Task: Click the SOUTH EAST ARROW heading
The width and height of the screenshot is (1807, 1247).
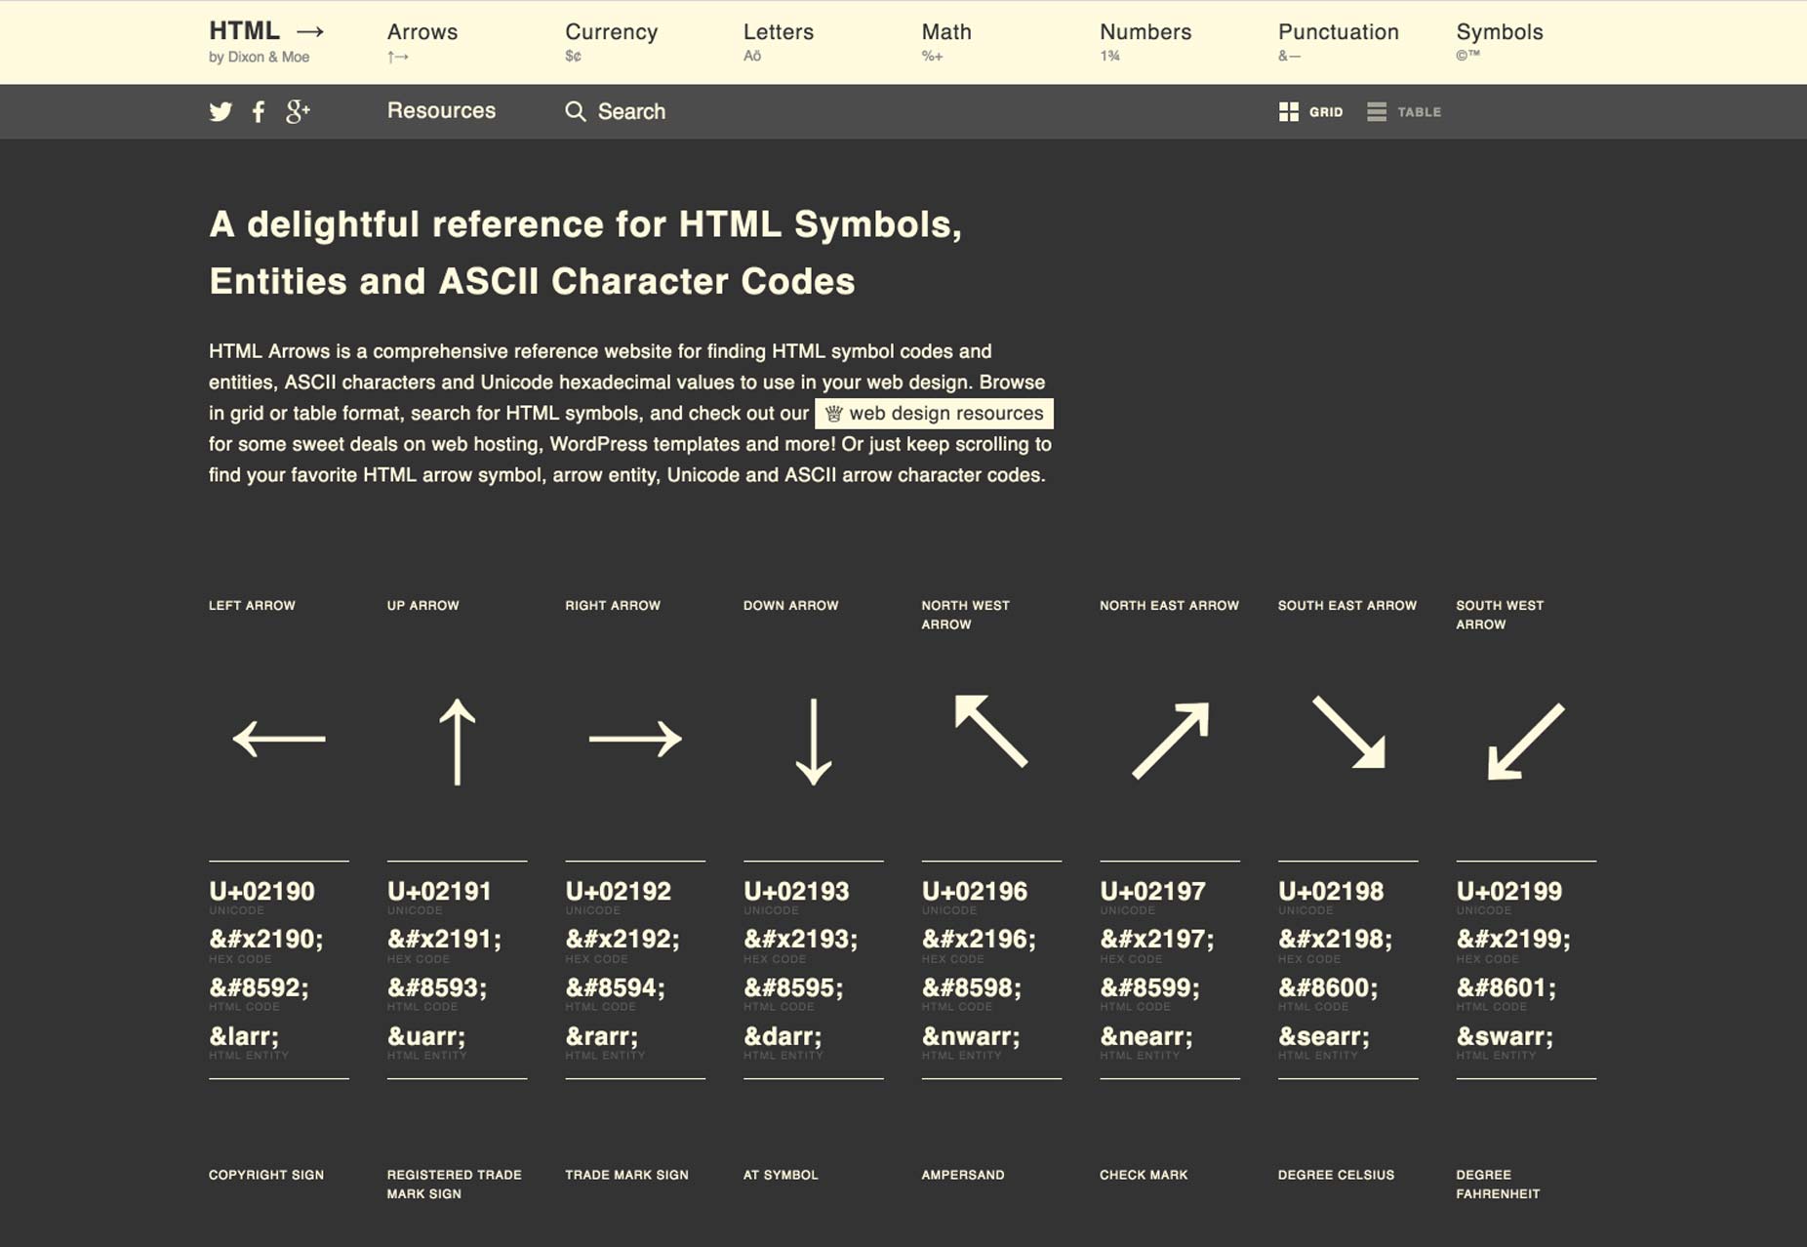Action: click(x=1347, y=606)
